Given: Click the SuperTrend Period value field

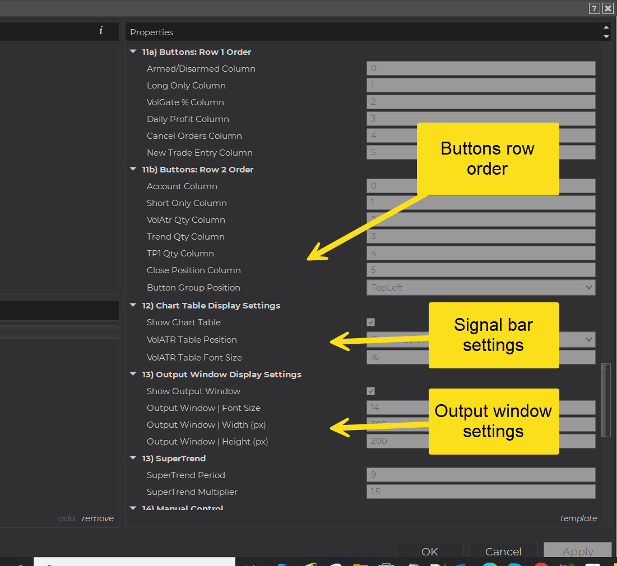Looking at the screenshot, I should 480,475.
